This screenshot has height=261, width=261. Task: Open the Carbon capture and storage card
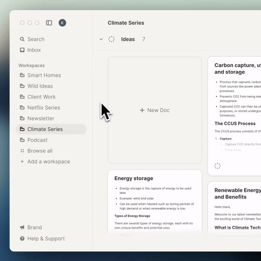click(x=234, y=116)
